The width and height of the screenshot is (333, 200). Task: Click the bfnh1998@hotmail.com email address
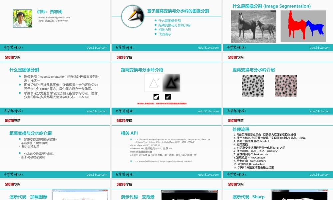tap(59, 18)
